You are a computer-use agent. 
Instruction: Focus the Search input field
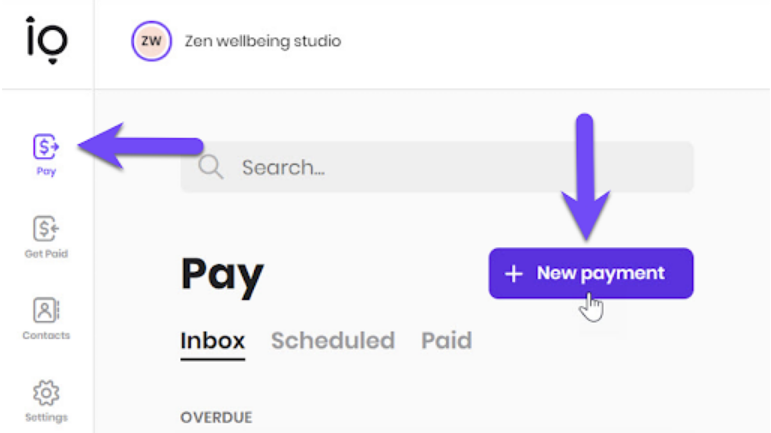pyautogui.click(x=437, y=167)
